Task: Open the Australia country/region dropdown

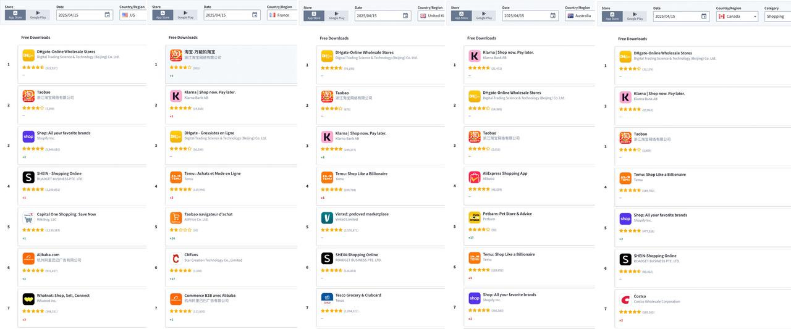Action: (x=580, y=15)
